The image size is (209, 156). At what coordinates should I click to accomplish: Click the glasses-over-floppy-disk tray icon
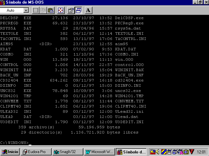coord(175,152)
